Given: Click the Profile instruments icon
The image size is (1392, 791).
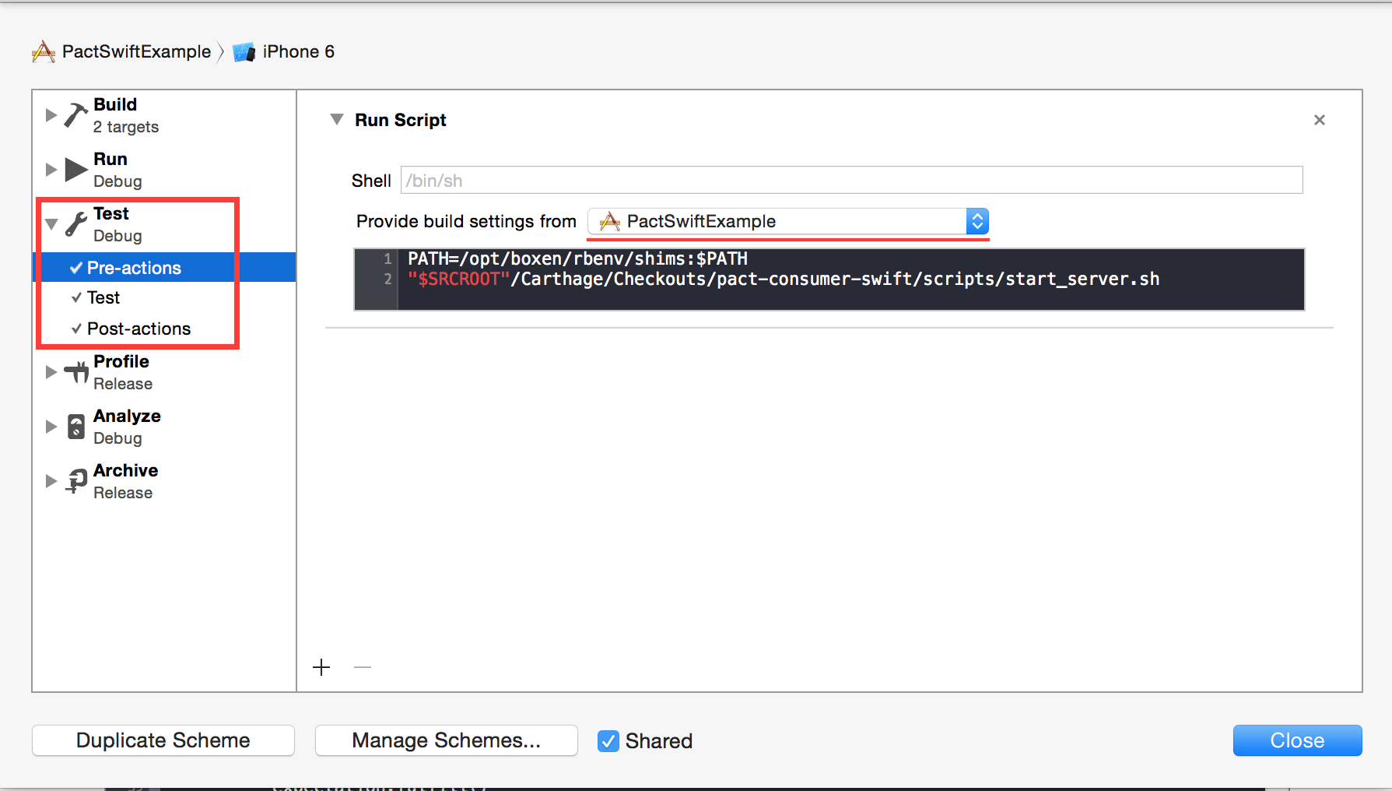Looking at the screenshot, I should 76,372.
